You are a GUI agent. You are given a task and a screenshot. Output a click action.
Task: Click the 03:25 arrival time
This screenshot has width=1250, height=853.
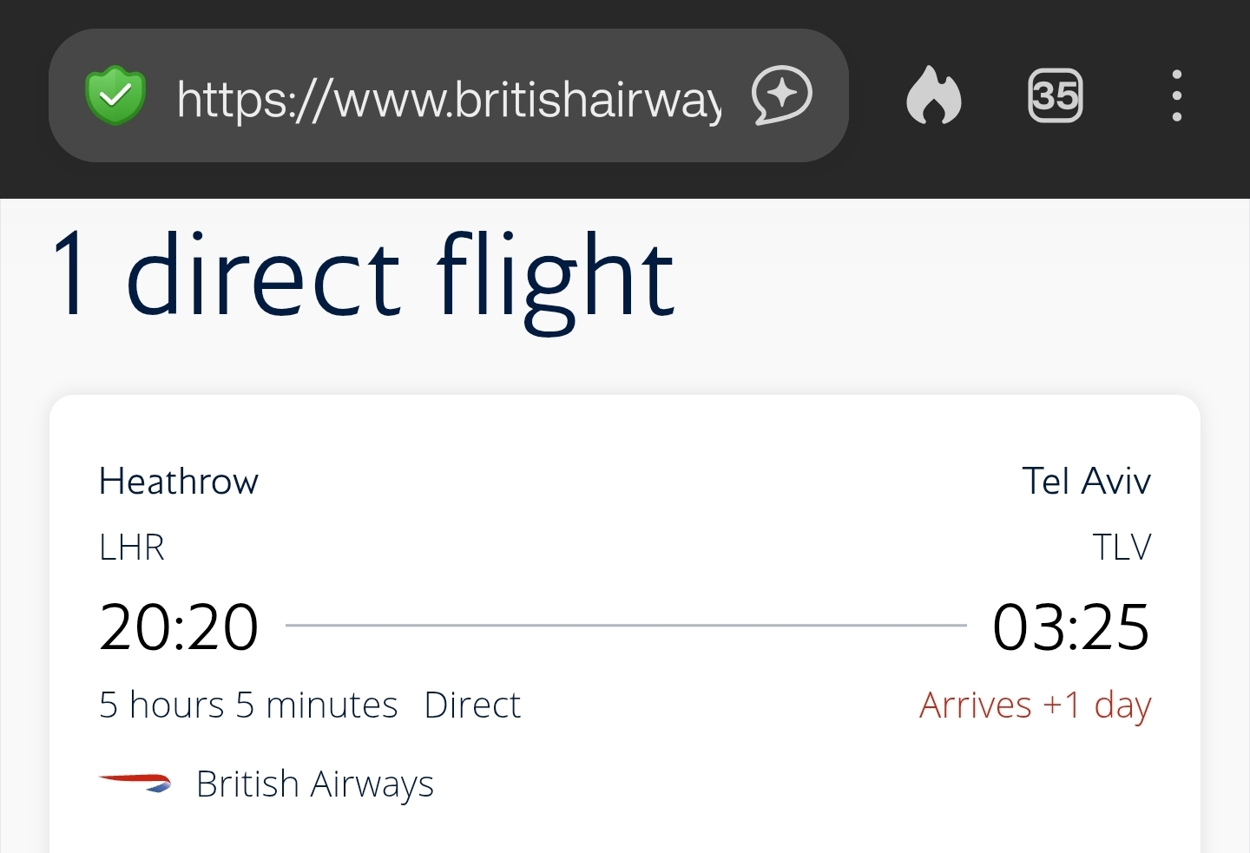coord(1071,627)
